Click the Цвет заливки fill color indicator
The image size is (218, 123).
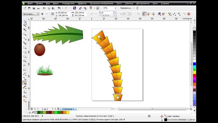pyautogui.click(x=166, y=116)
